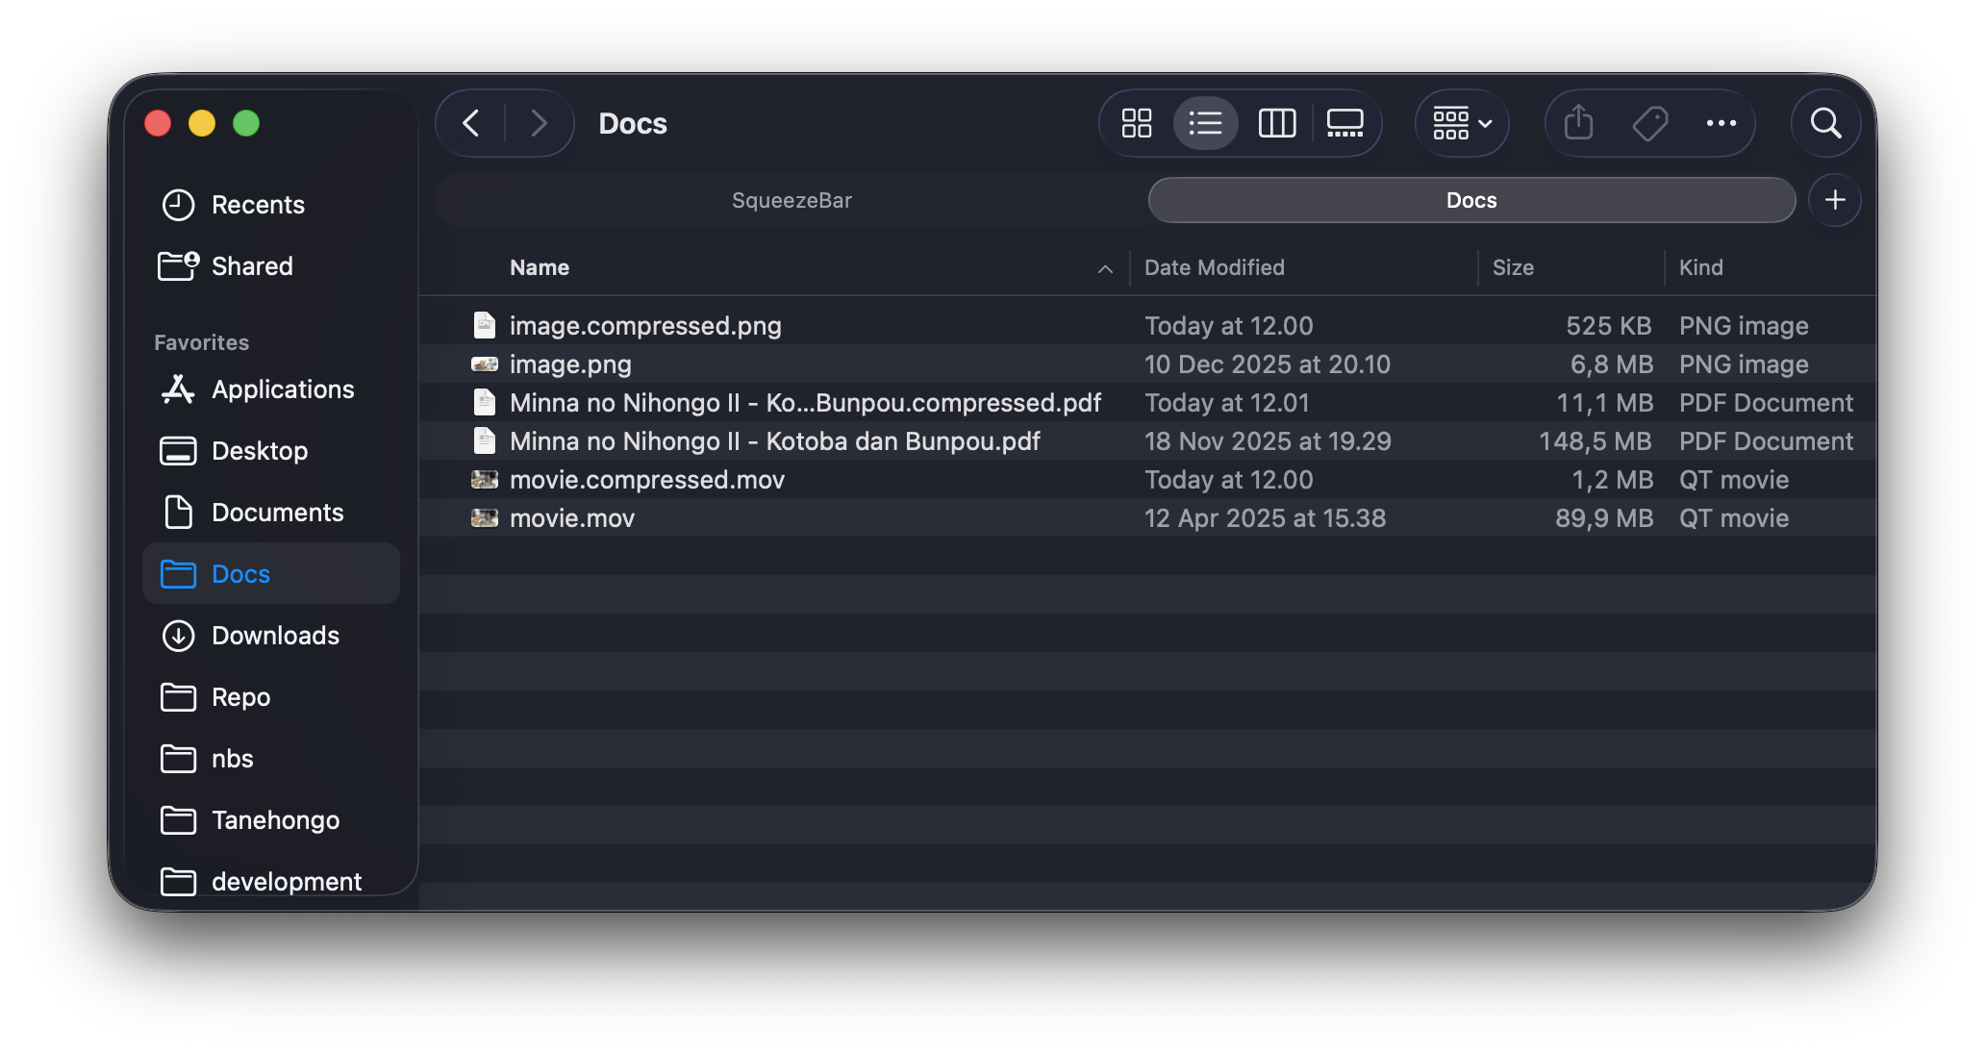
Task: Go back with the left chevron
Action: (x=471, y=123)
